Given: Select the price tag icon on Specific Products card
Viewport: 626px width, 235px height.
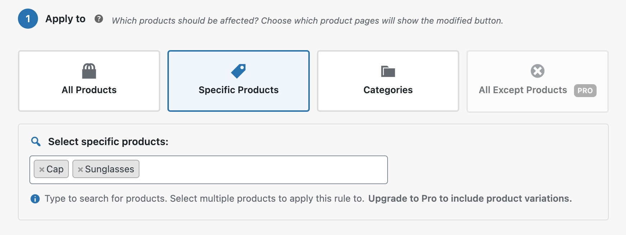Looking at the screenshot, I should pos(238,71).
